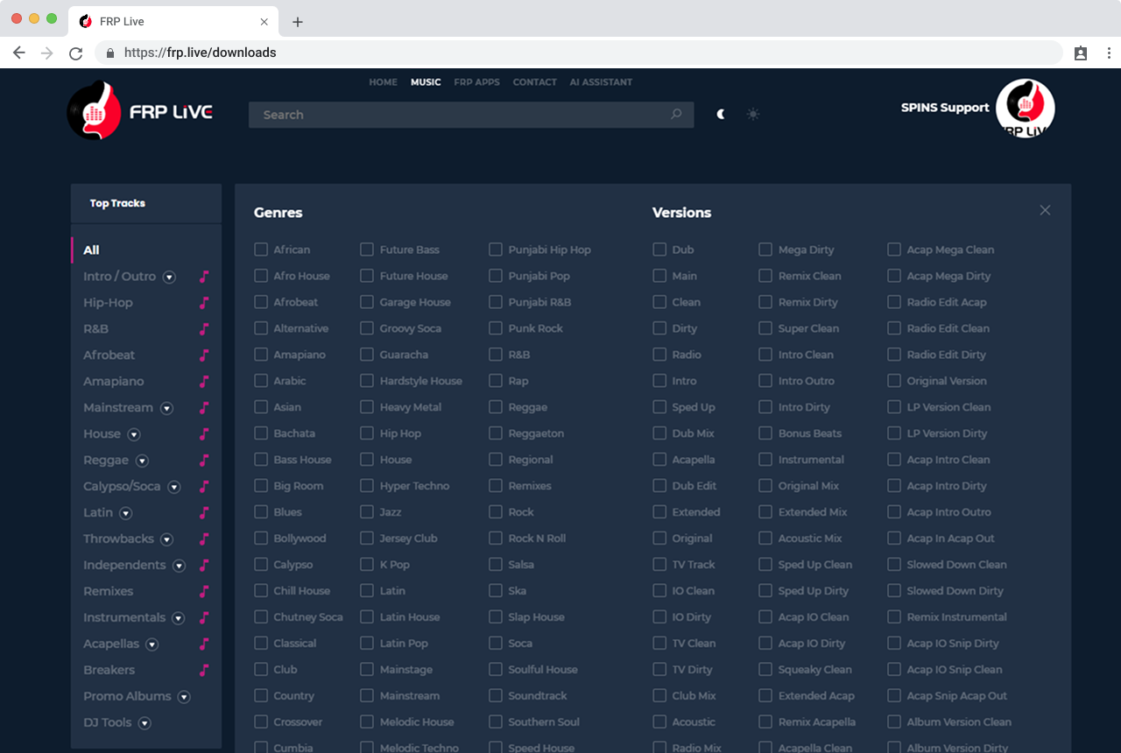The image size is (1121, 753).
Task: Check the Afrobeat genre checkbox
Action: 261,302
